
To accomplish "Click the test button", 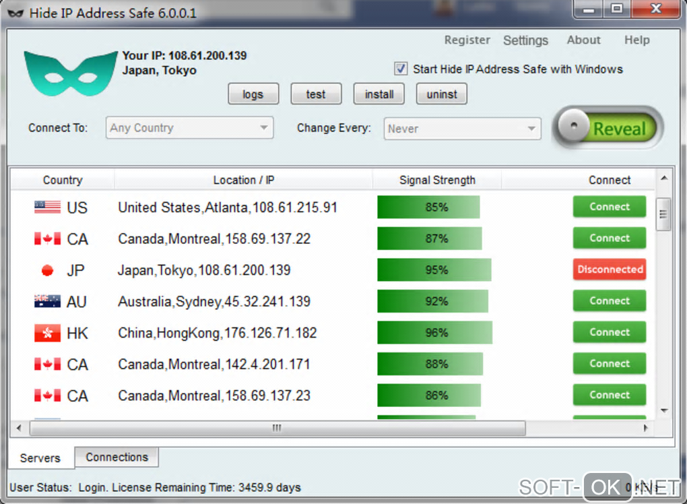I will [x=316, y=94].
